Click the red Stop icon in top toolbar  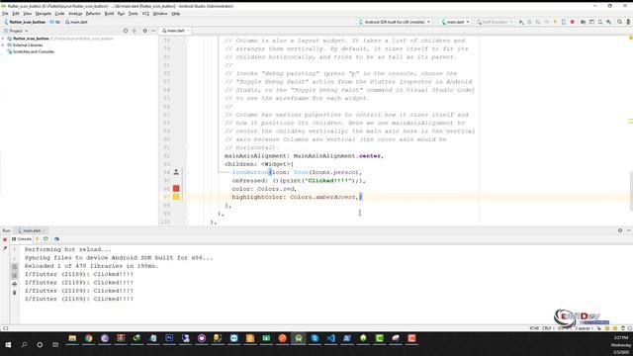pos(572,22)
